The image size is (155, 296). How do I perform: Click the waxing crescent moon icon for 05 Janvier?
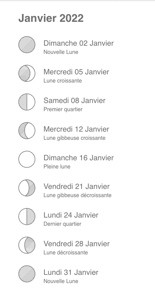(27, 73)
